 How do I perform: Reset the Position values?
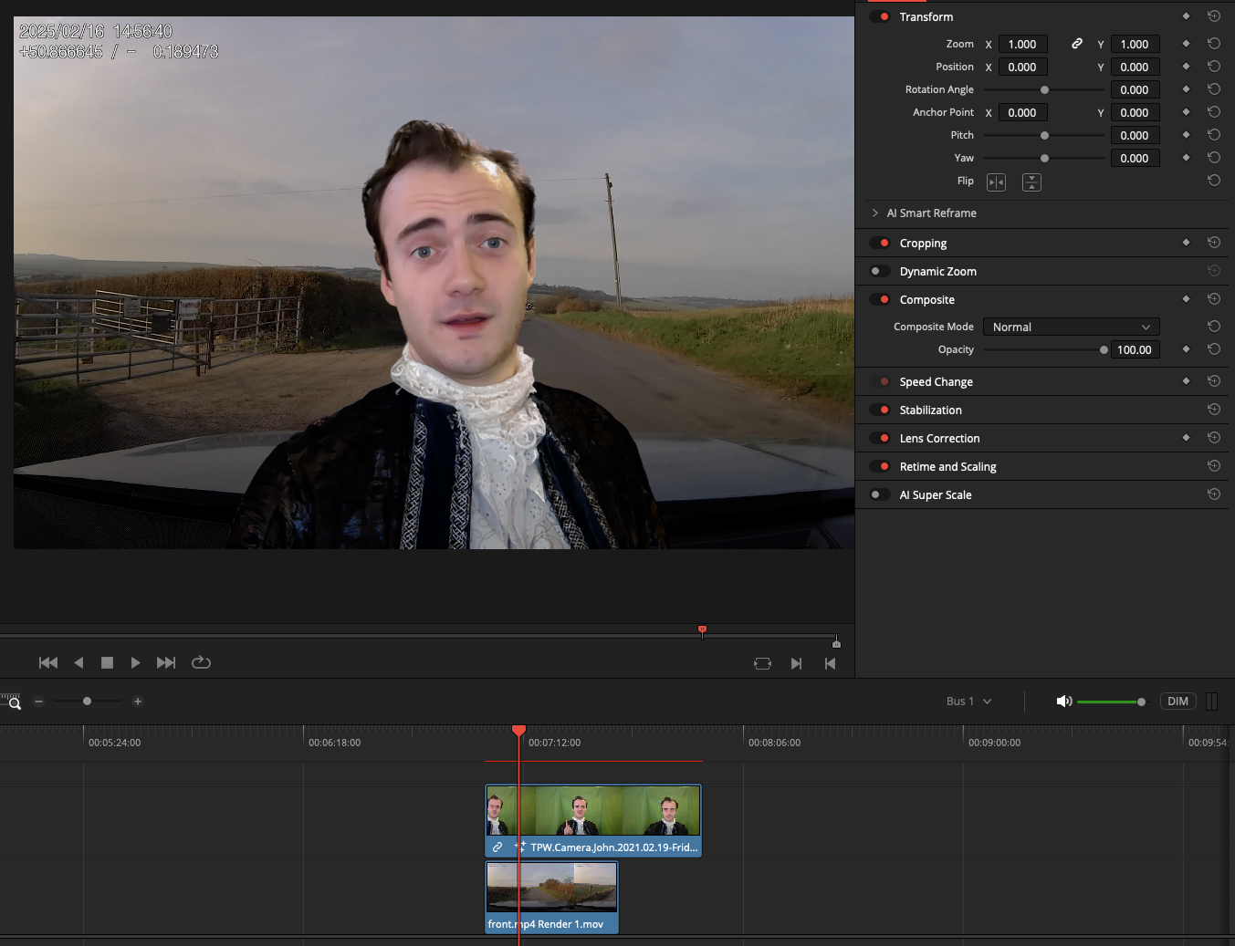[x=1214, y=67]
